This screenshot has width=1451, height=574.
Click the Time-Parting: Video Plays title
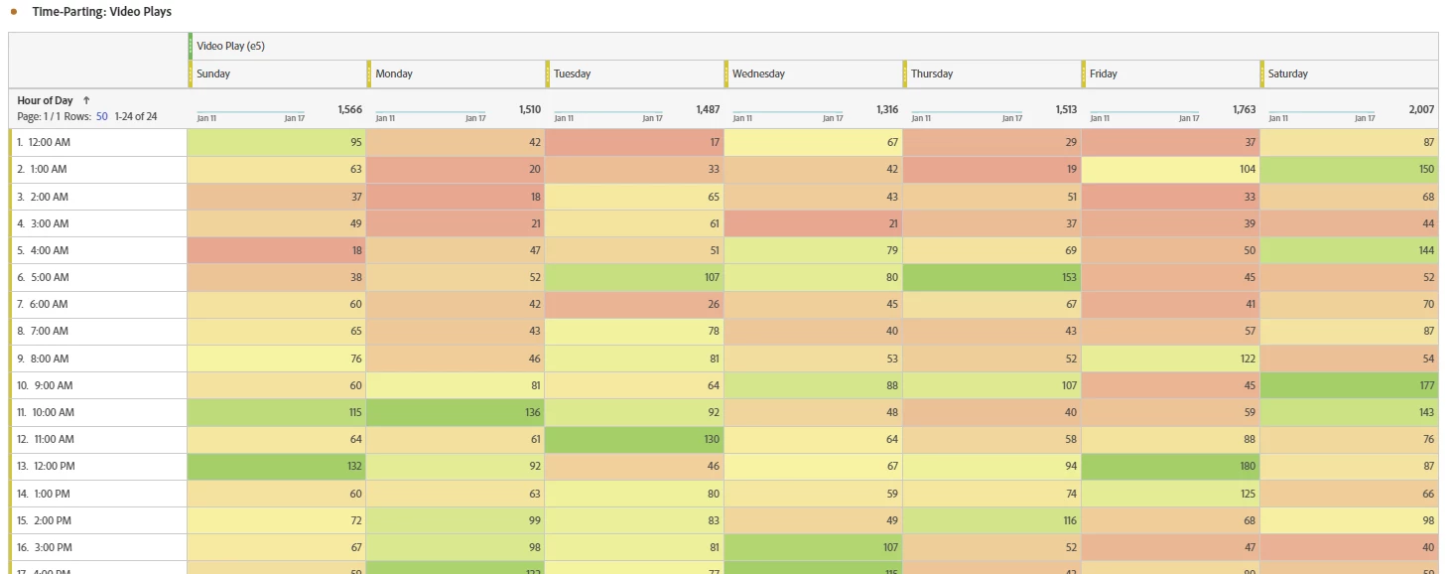pos(101,12)
